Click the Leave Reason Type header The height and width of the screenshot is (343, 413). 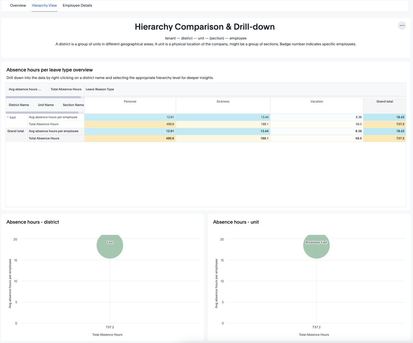(x=100, y=89)
